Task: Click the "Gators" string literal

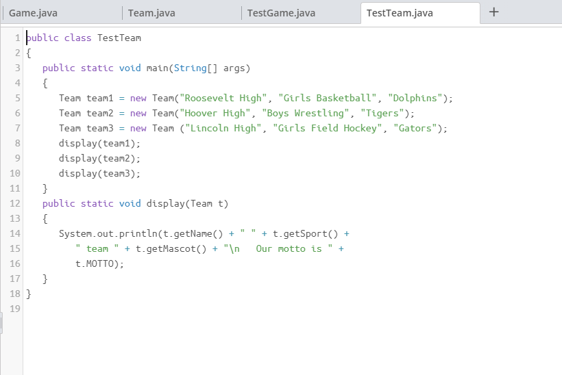Action: (x=415, y=128)
